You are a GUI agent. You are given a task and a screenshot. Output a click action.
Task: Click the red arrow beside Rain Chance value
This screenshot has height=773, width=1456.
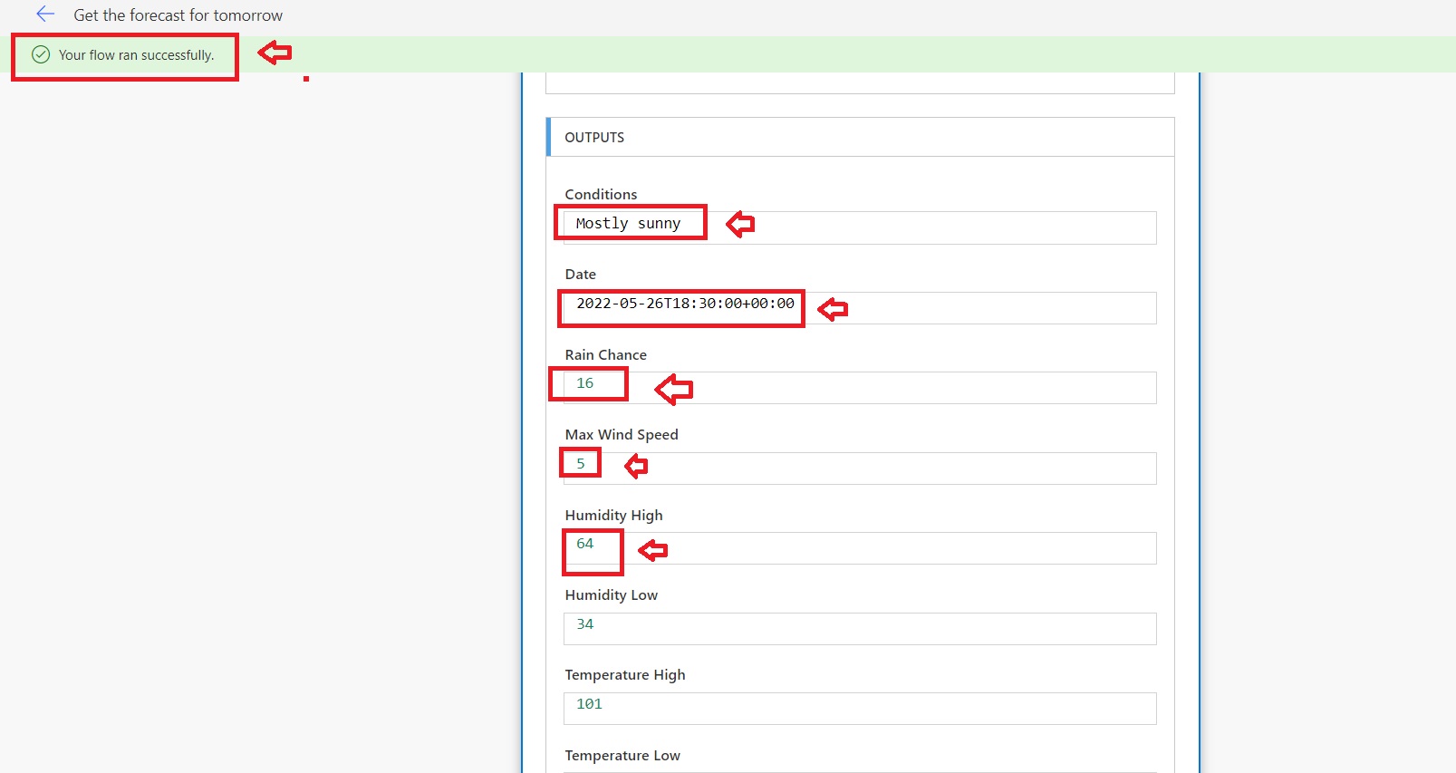coord(673,389)
